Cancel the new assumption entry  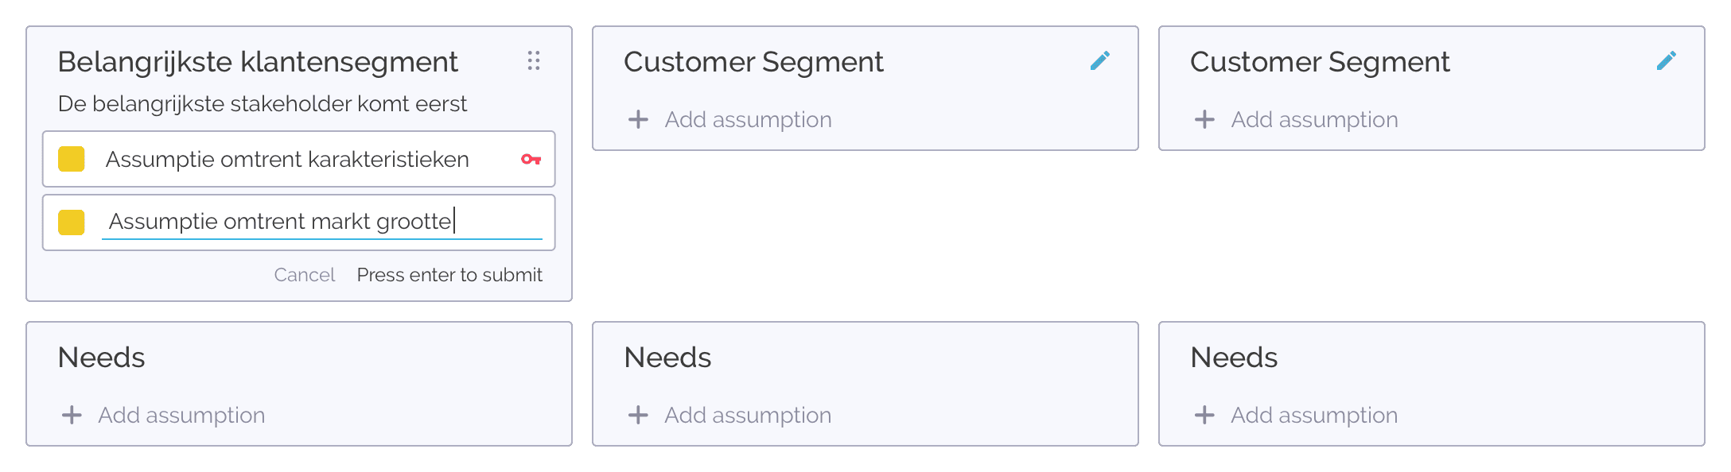click(305, 275)
